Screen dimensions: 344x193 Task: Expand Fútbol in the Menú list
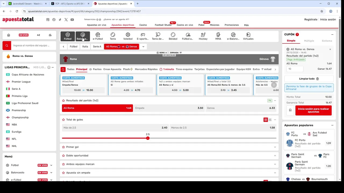click(51, 165)
